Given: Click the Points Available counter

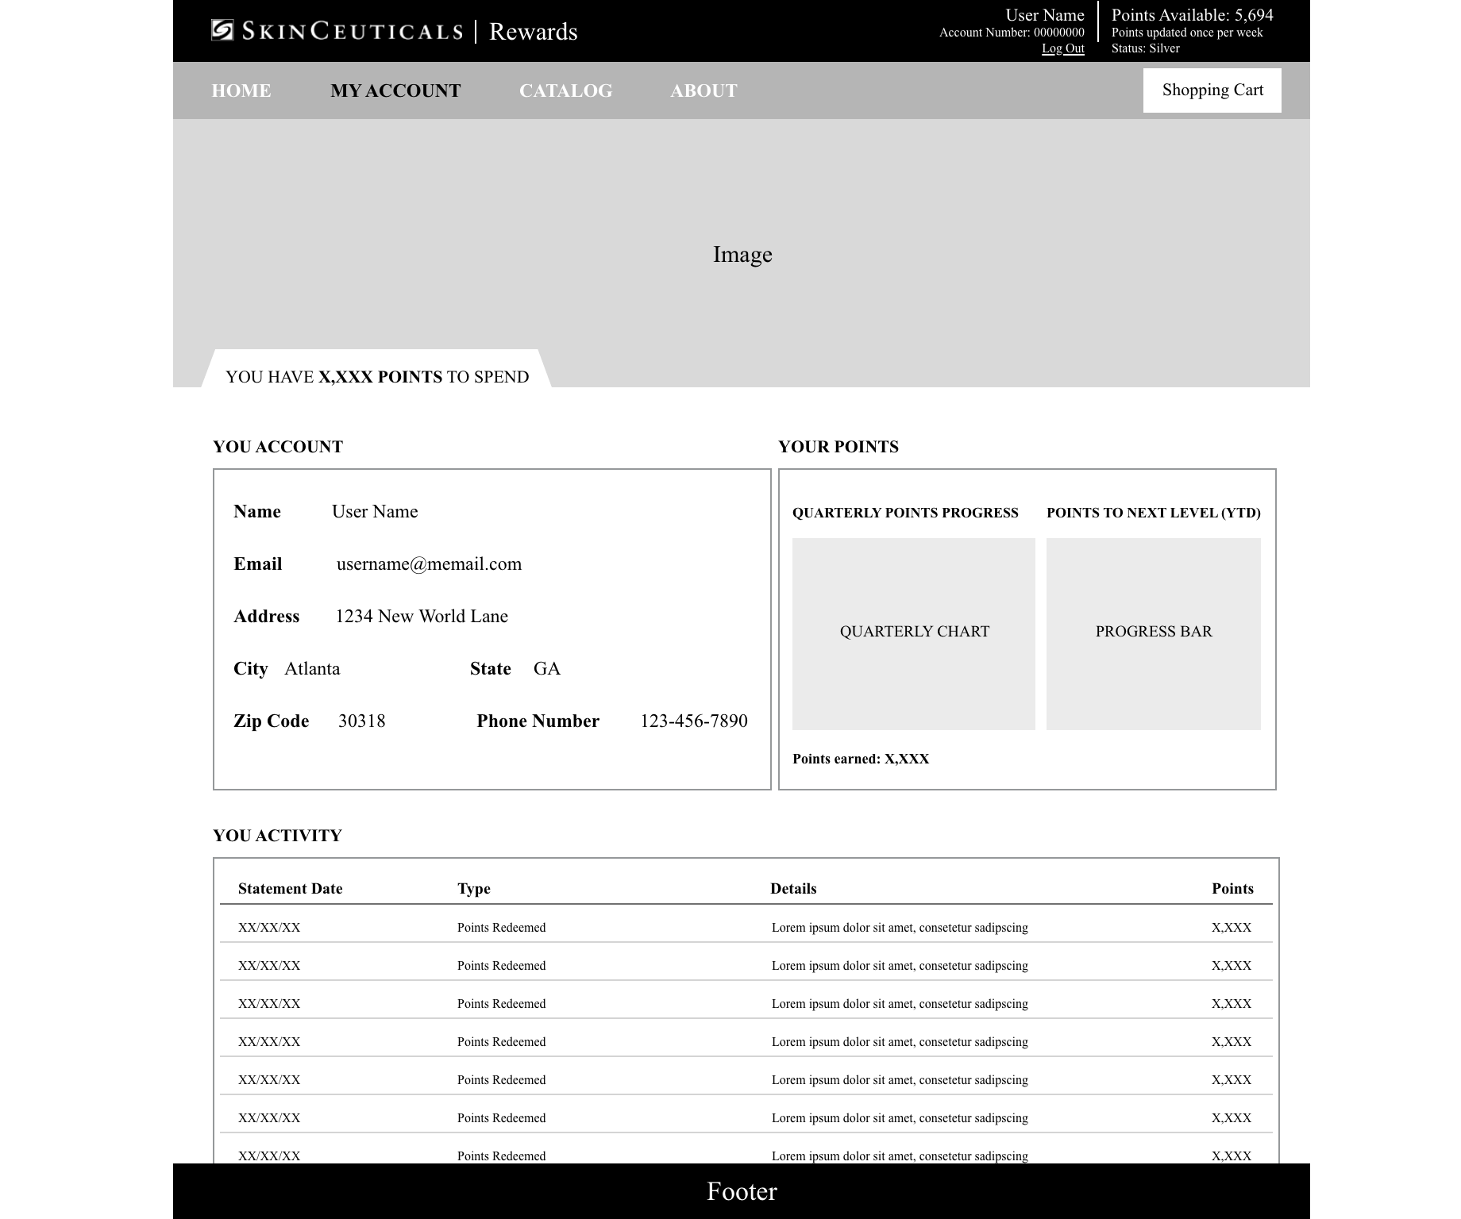Looking at the screenshot, I should pos(1193,14).
